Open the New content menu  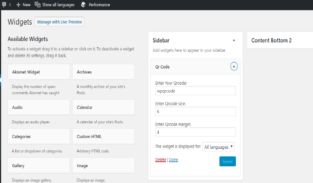[26, 5]
